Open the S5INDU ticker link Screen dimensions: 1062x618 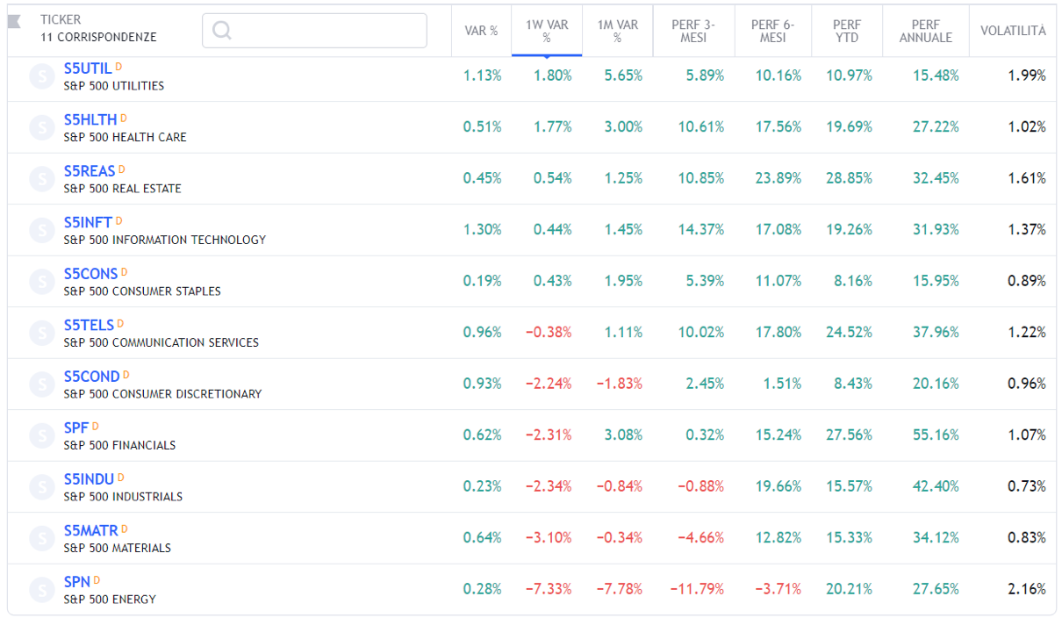point(89,479)
